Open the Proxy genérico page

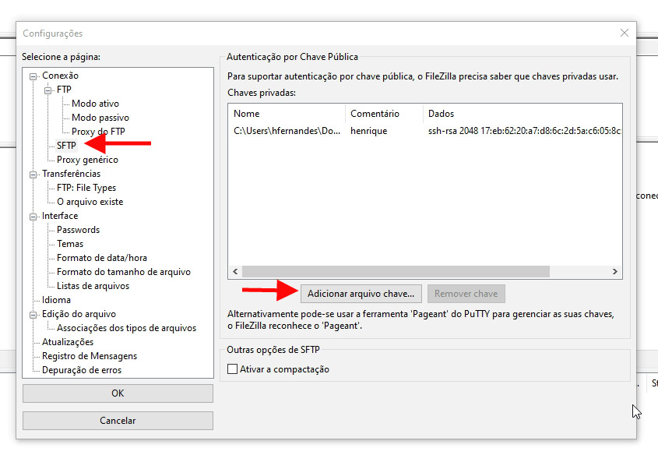click(87, 160)
